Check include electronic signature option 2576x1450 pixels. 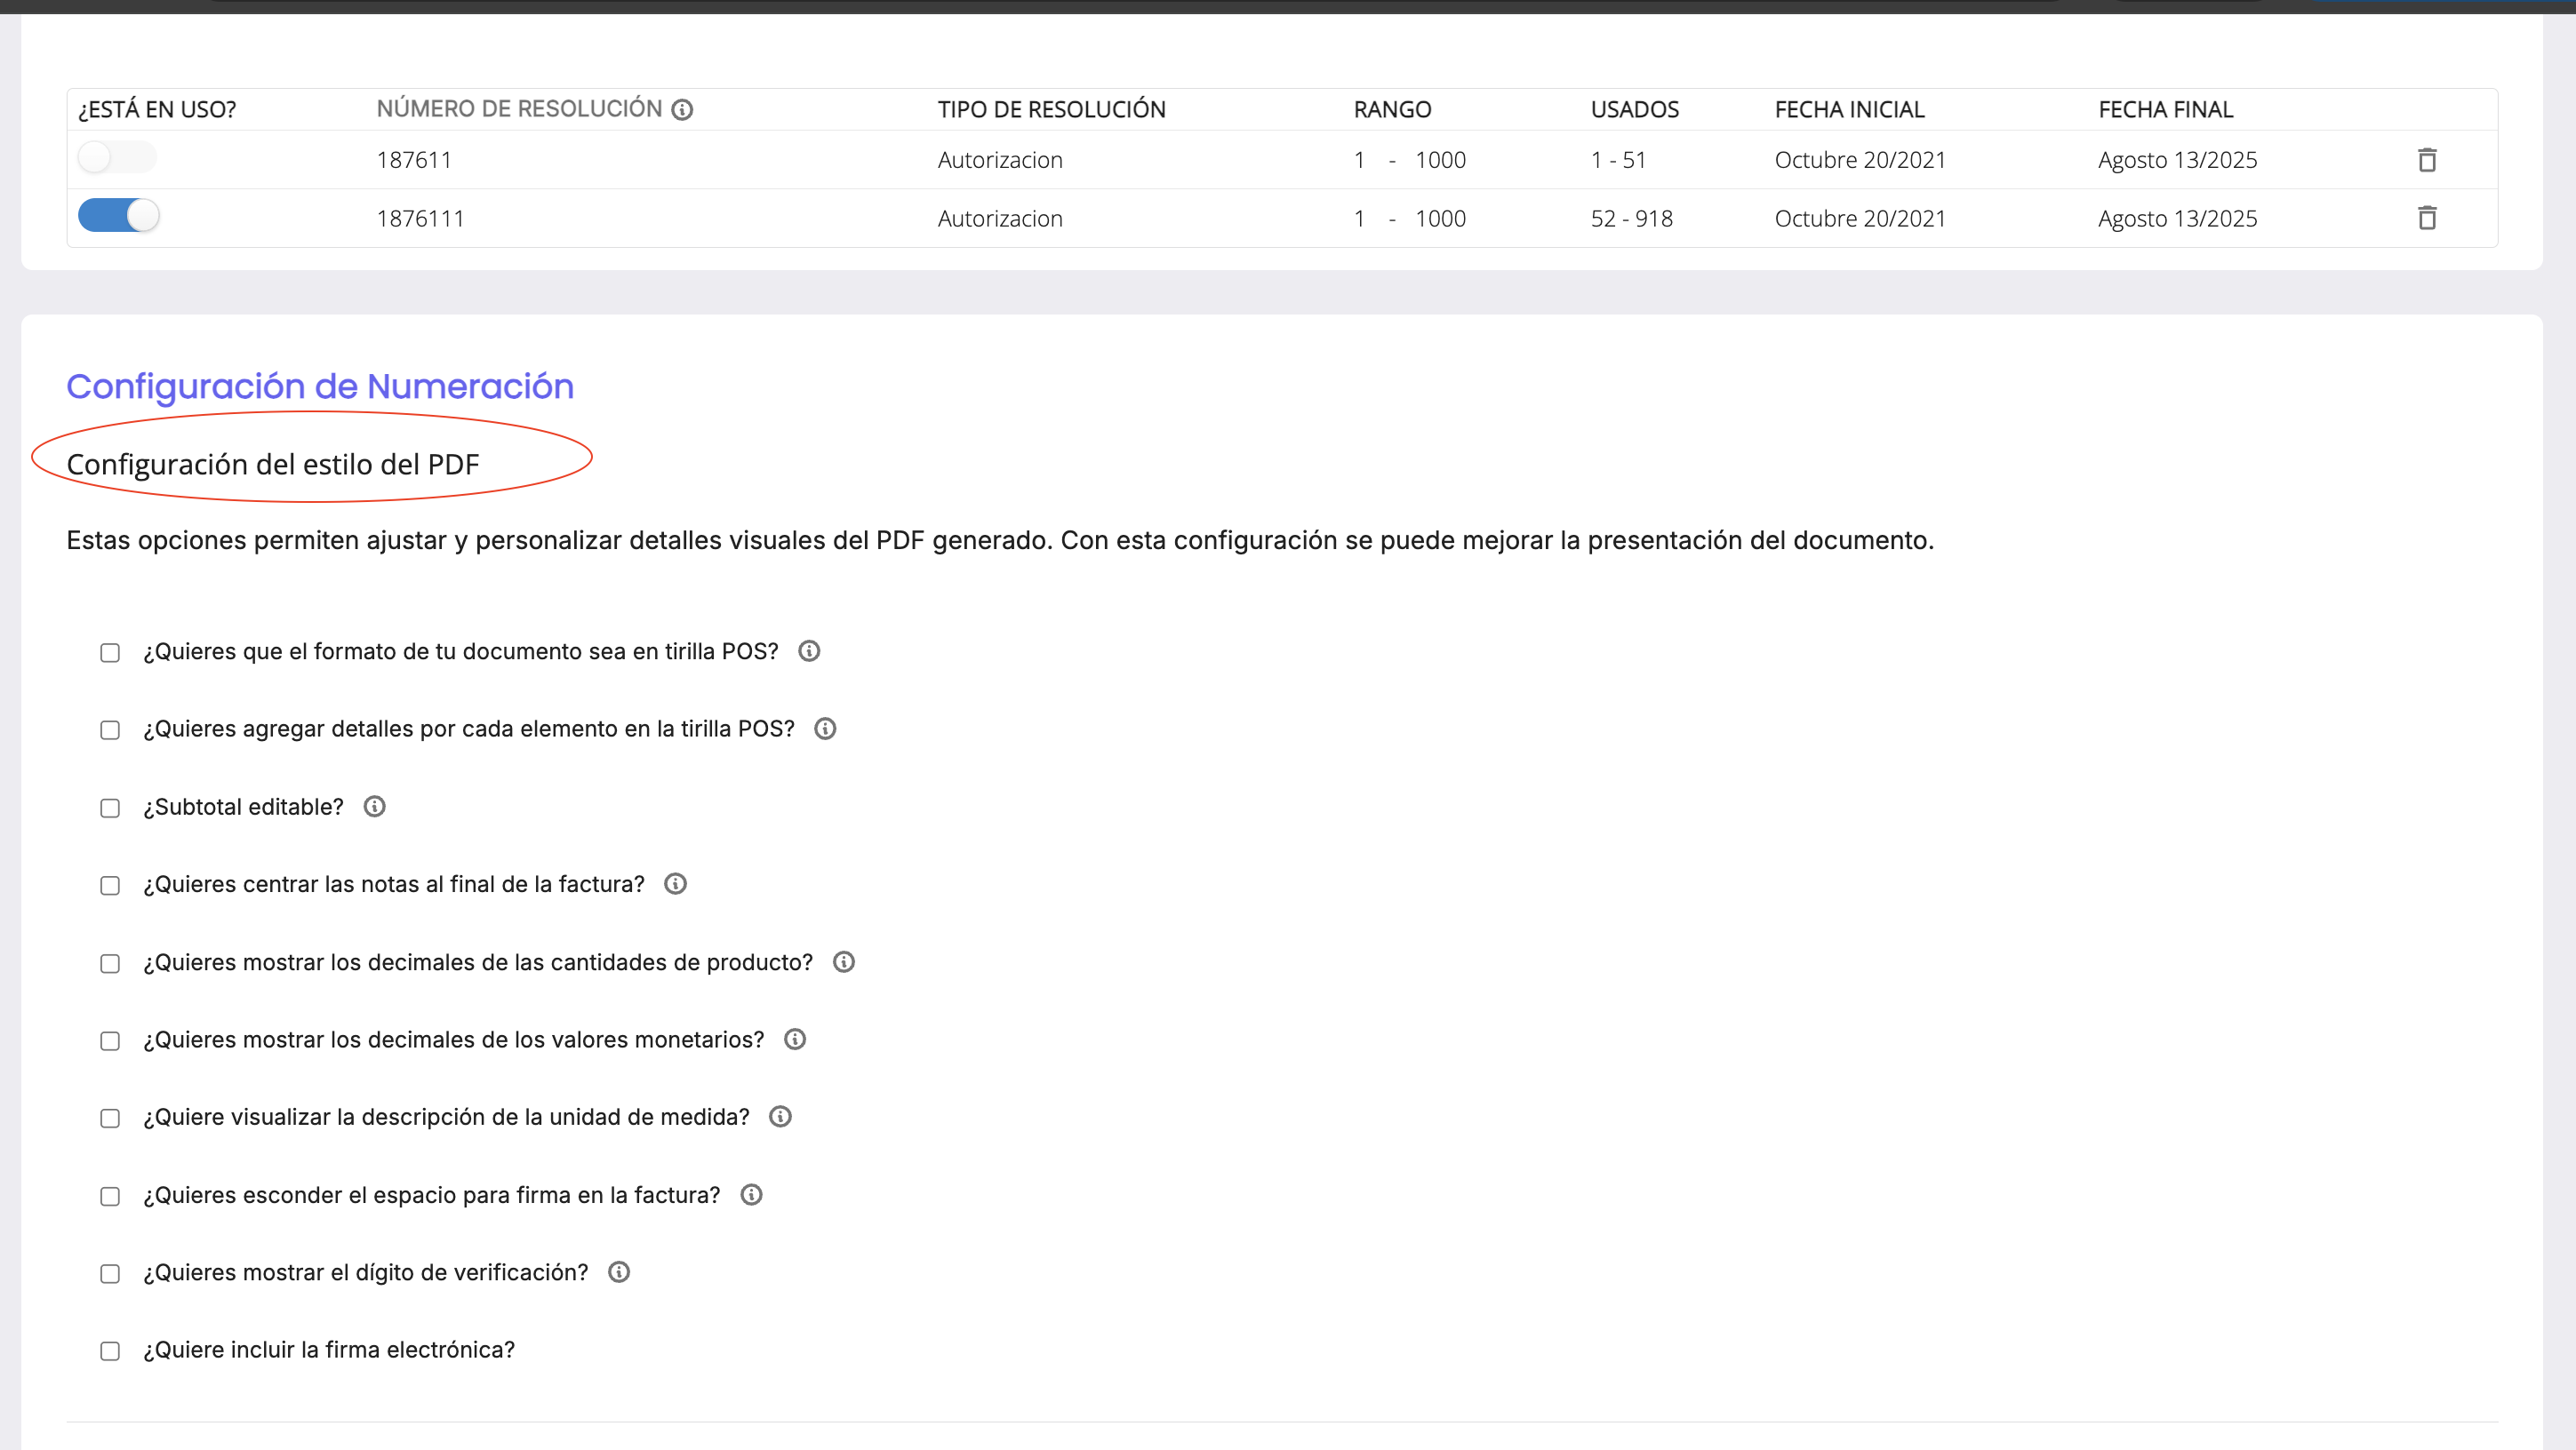(110, 1351)
